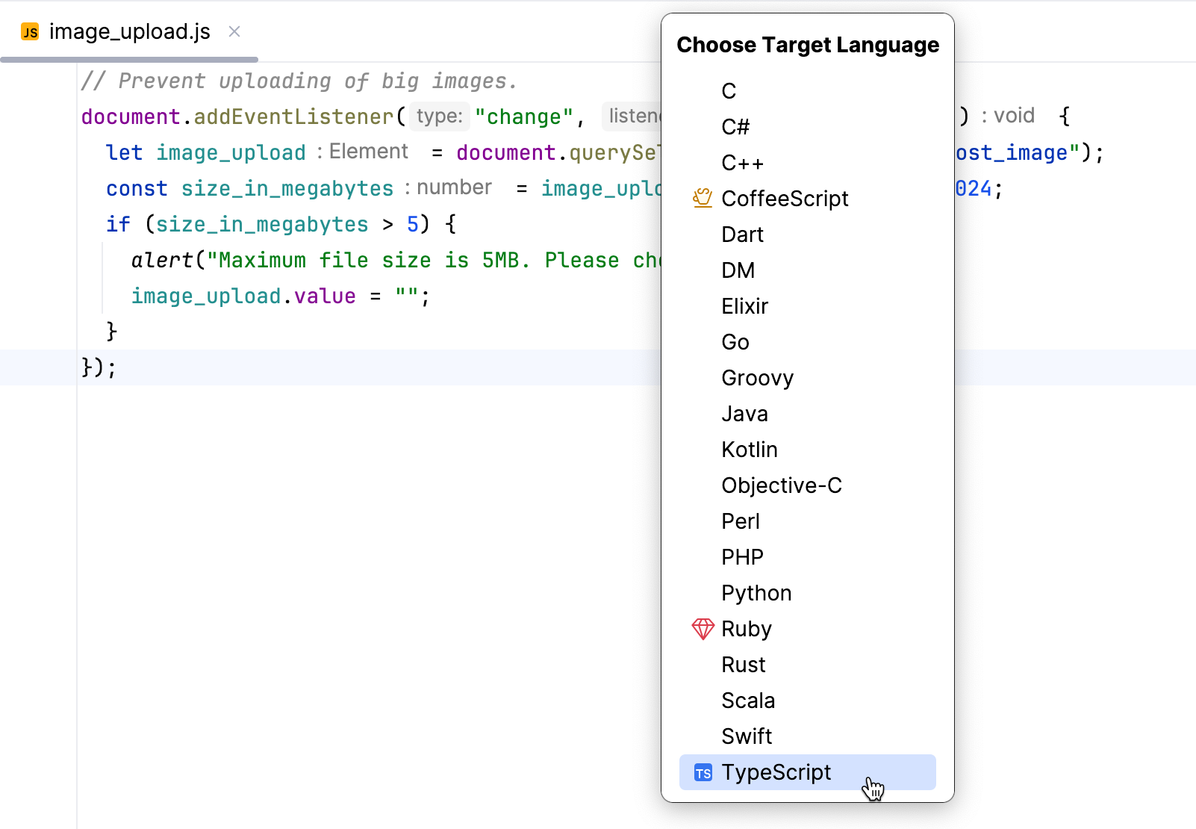Click the image_upload variable declaration

pyautogui.click(x=231, y=152)
